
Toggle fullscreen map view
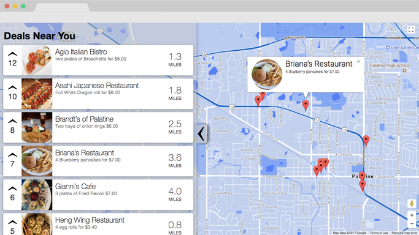[x=411, y=29]
